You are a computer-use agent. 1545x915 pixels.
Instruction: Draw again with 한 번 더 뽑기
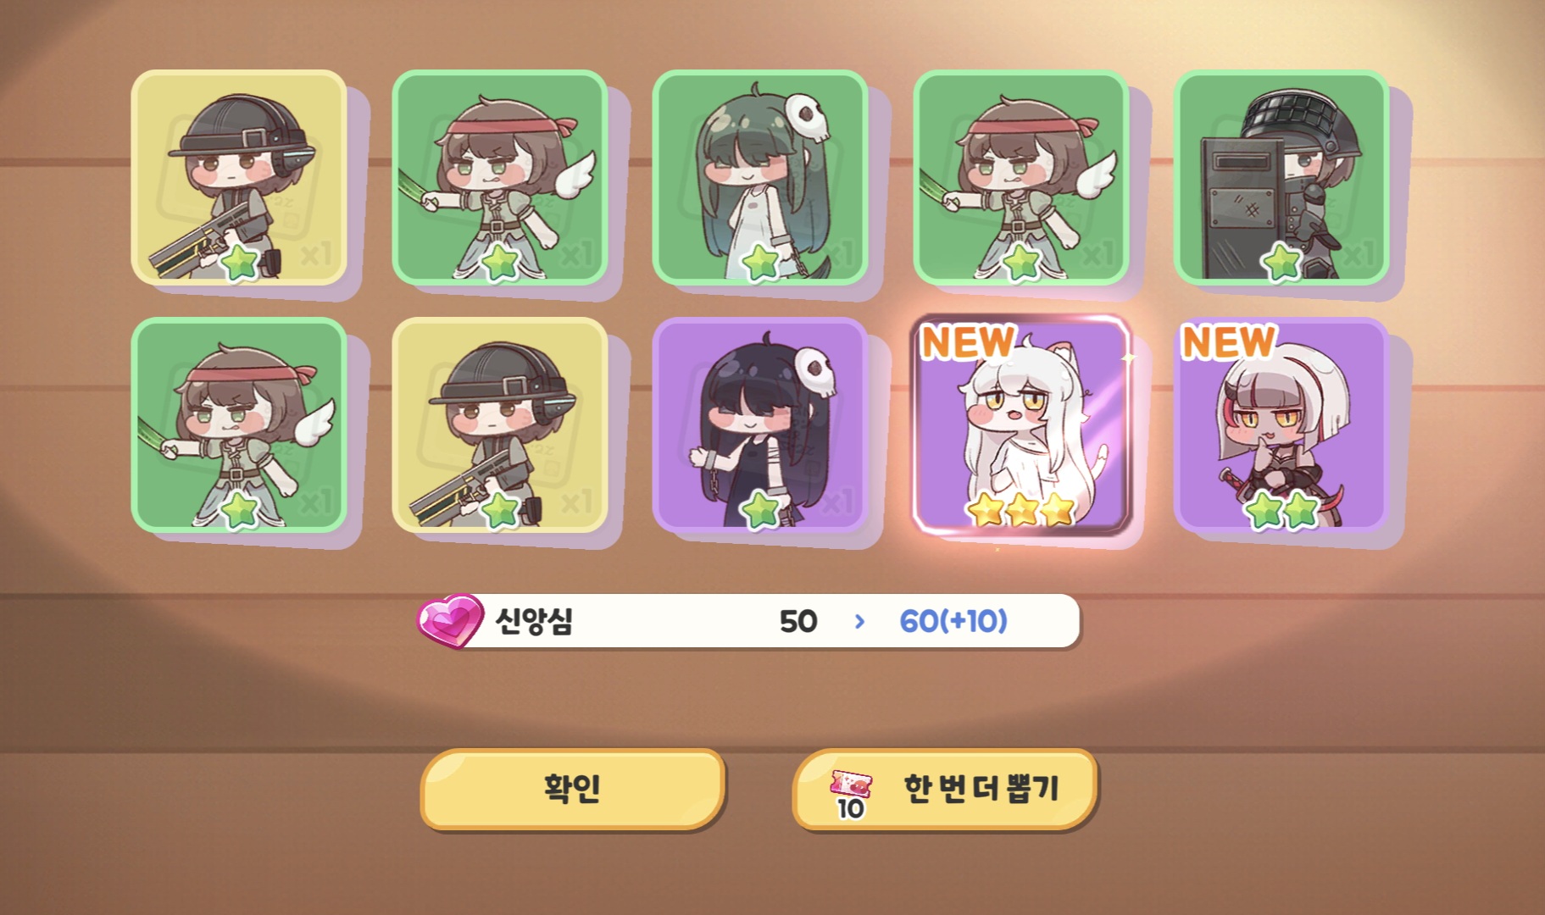click(x=944, y=789)
